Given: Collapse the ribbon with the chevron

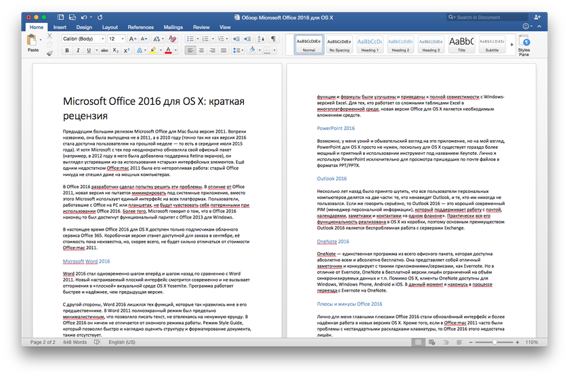Looking at the screenshot, I should (x=539, y=26).
